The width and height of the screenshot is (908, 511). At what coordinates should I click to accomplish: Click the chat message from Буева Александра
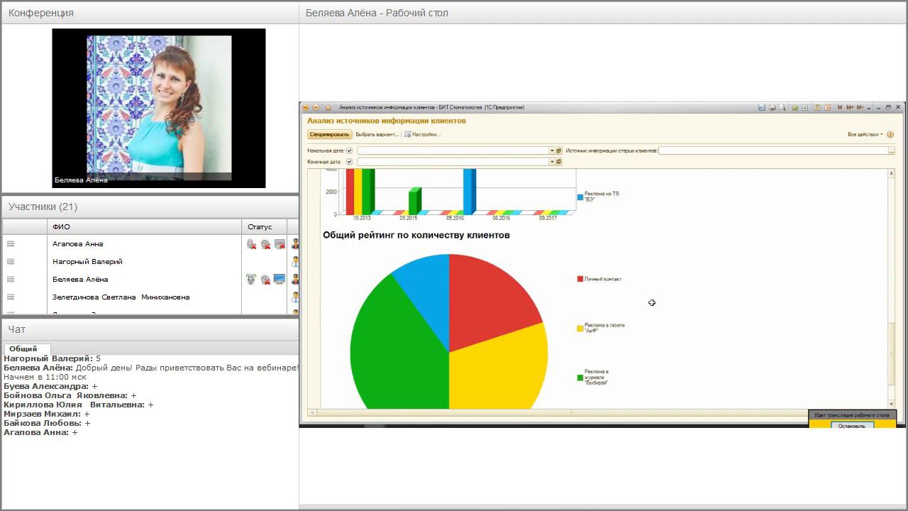[50, 386]
